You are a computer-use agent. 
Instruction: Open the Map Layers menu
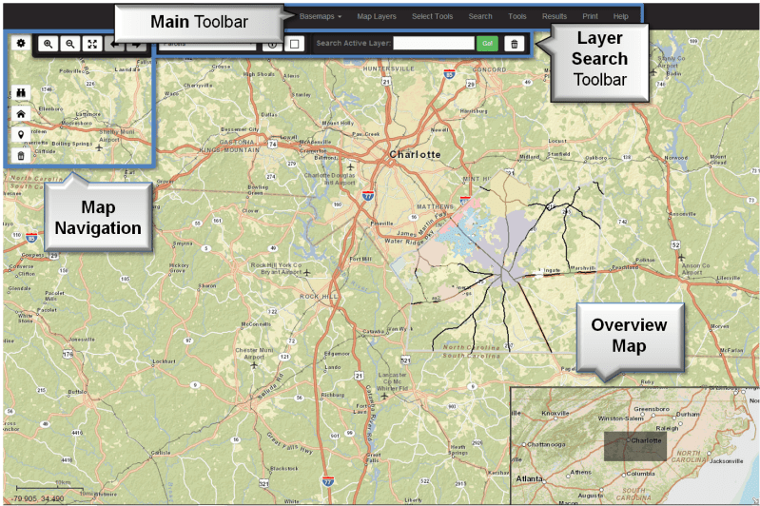click(377, 16)
